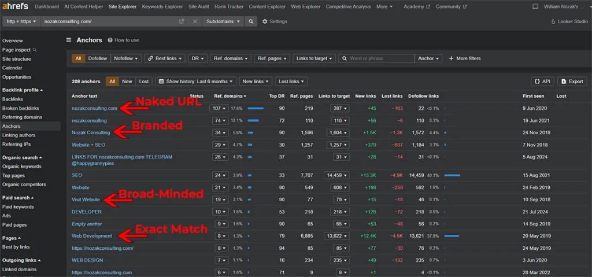Open the Lost links dropdown
Image resolution: width=592 pixels, height=277 pixels.
tap(291, 81)
